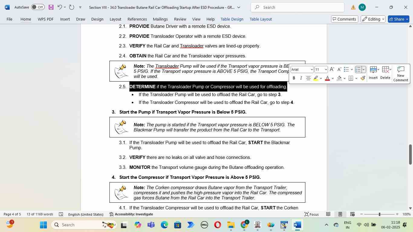The width and height of the screenshot is (413, 232).
Task: Click the title bar Search box
Action: [x=298, y=7]
